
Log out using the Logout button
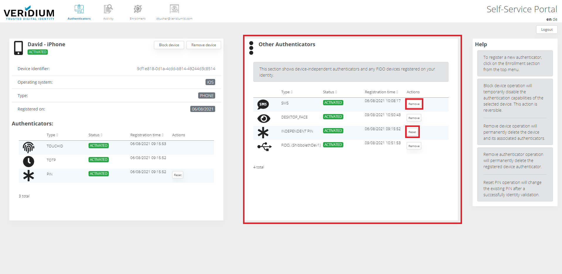coord(546,30)
